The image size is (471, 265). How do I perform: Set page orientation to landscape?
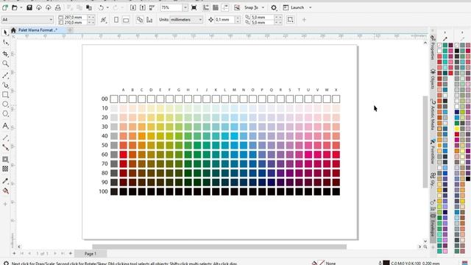point(126,20)
